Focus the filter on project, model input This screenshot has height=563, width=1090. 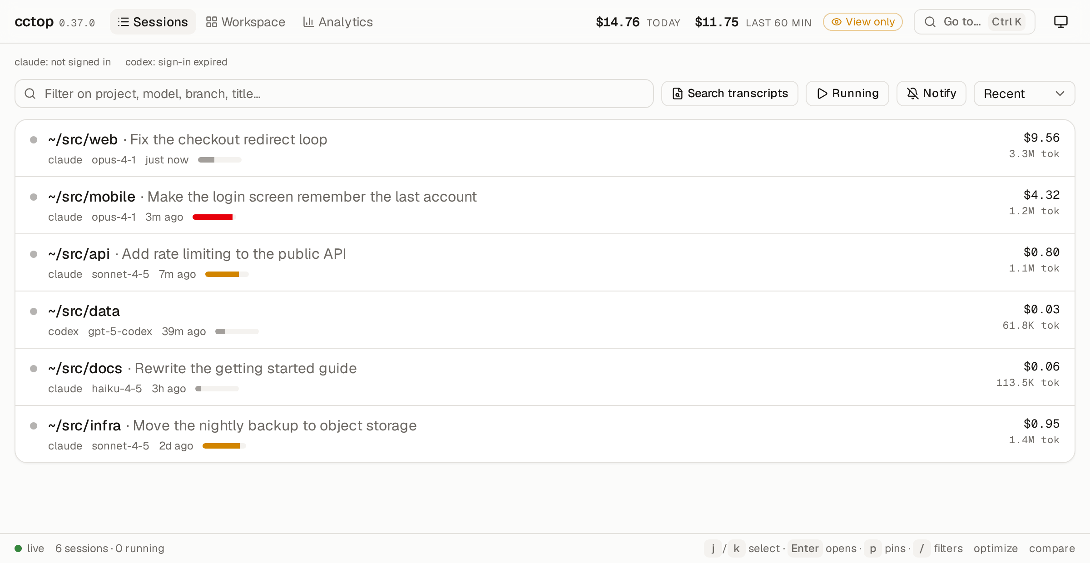334,94
